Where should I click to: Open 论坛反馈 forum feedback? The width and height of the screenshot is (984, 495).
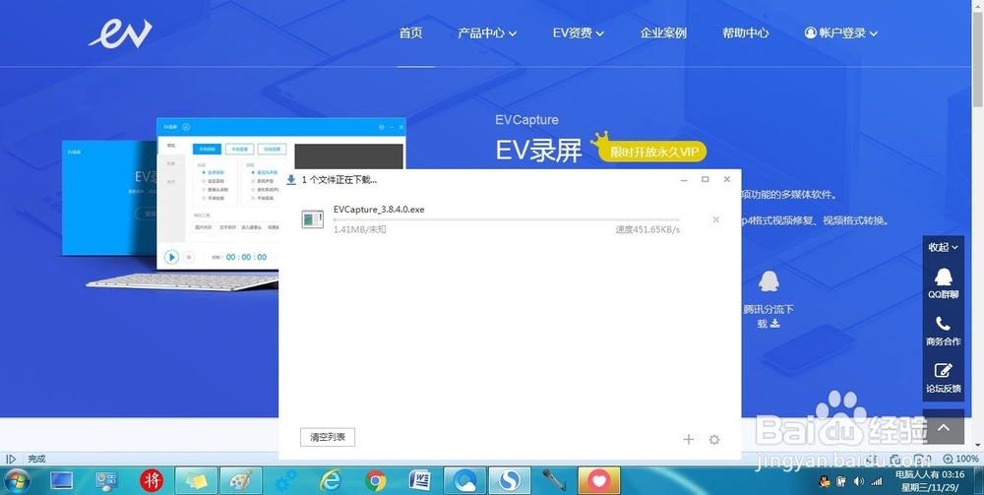point(944,378)
